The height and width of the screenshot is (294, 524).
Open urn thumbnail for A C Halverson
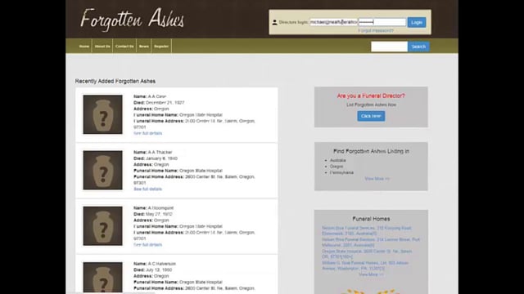(102, 278)
